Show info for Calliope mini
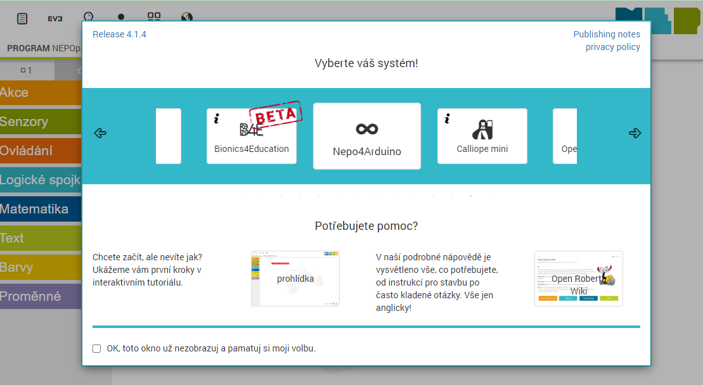Screen dimensions: 703x385 point(447,118)
